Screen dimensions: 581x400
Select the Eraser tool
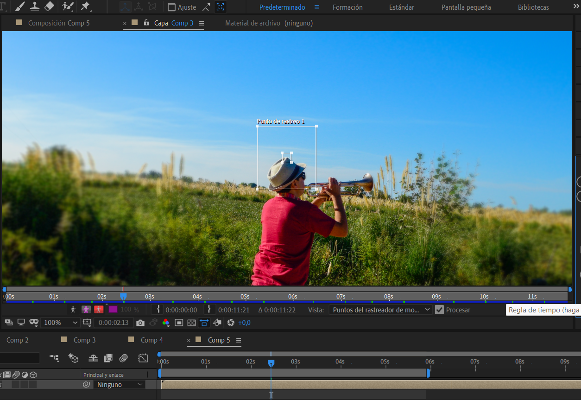(49, 6)
